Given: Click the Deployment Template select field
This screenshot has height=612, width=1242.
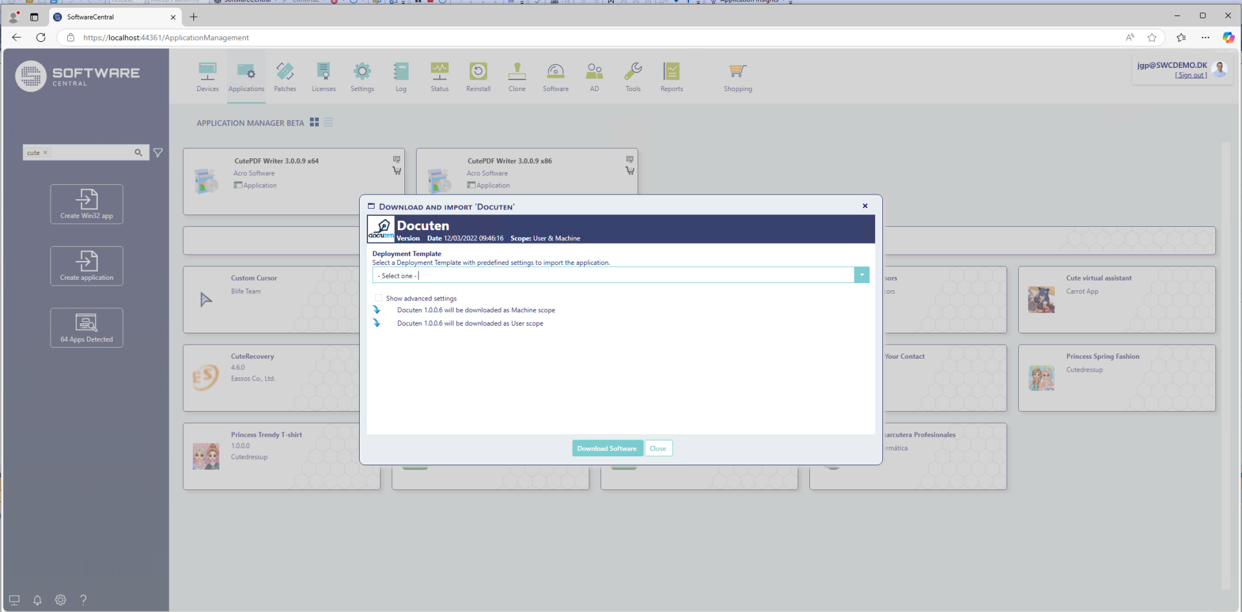Looking at the screenshot, I should (613, 275).
